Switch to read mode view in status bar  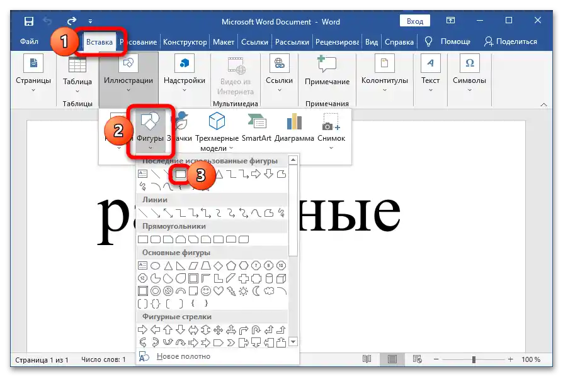pos(367,359)
